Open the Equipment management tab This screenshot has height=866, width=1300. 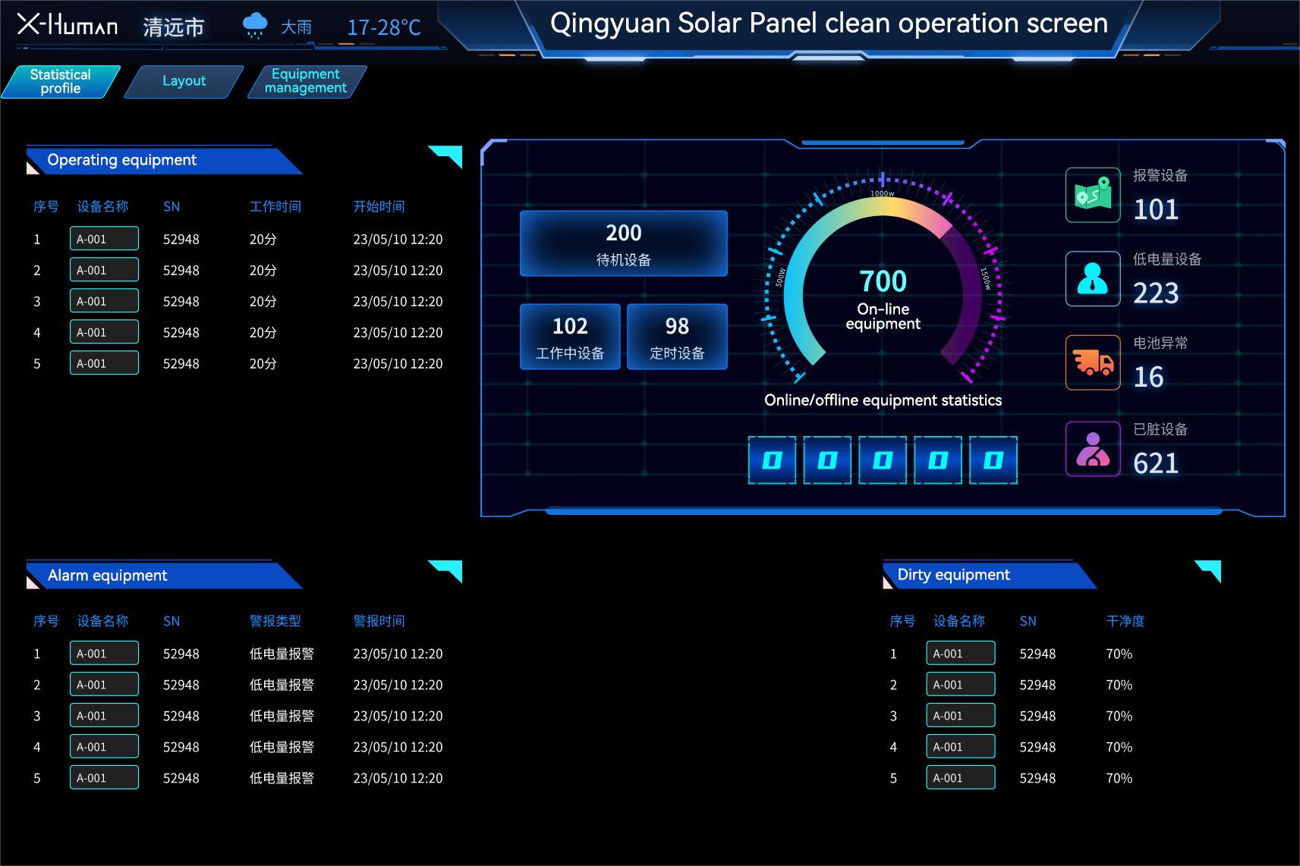pyautogui.click(x=306, y=81)
